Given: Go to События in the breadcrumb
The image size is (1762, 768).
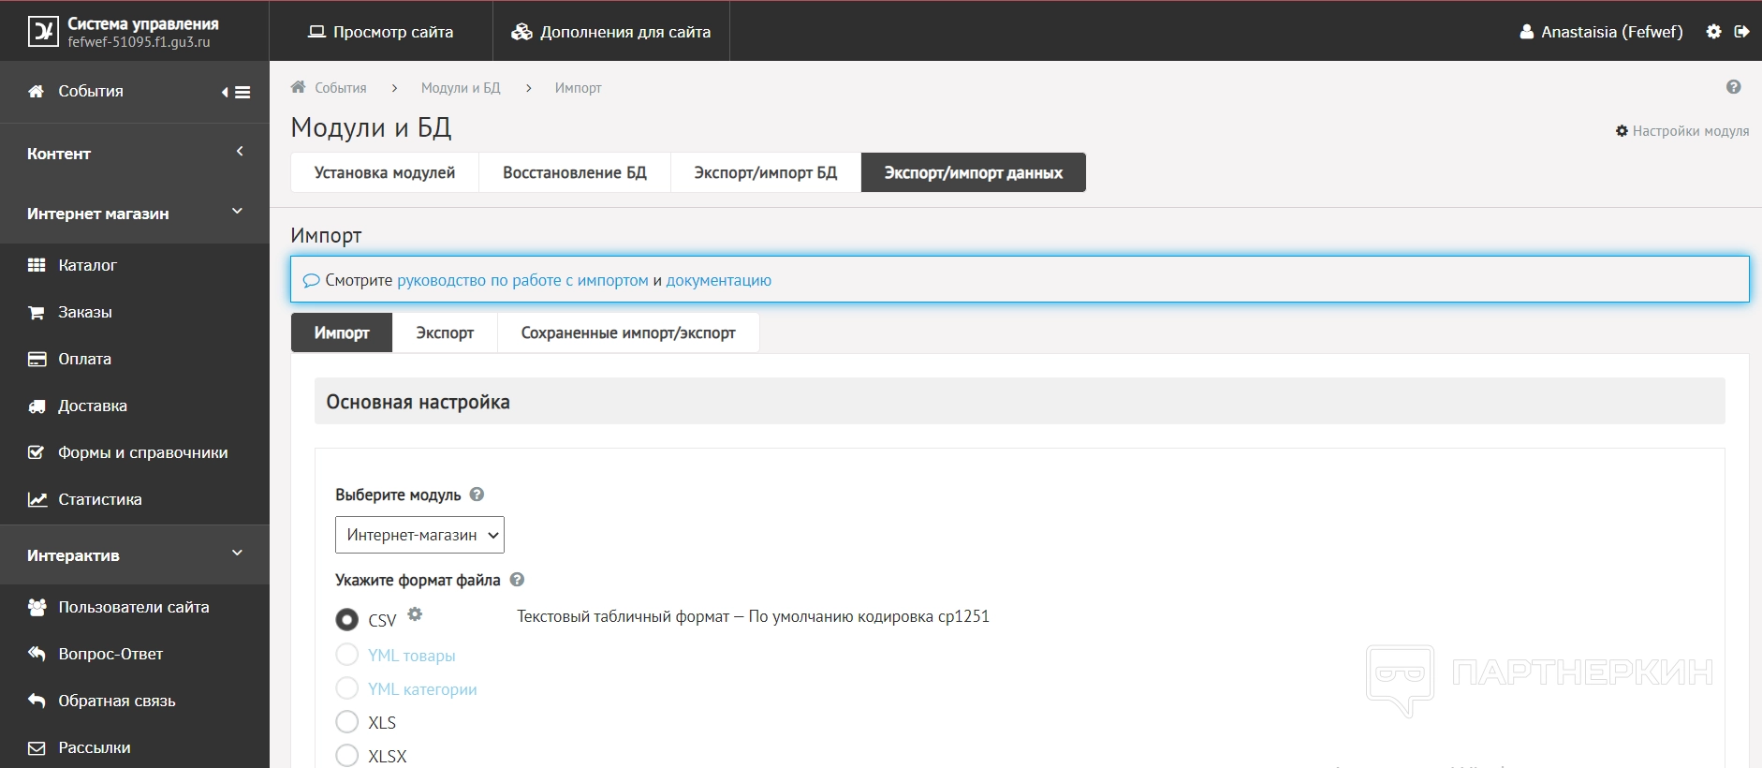Looking at the screenshot, I should tap(341, 88).
